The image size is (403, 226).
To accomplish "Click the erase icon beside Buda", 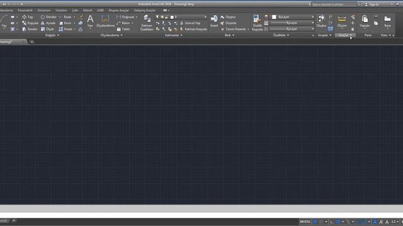I will [x=81, y=17].
